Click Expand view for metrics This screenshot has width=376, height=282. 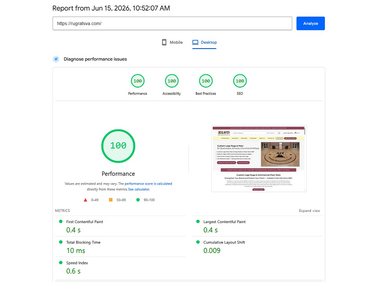point(309,211)
